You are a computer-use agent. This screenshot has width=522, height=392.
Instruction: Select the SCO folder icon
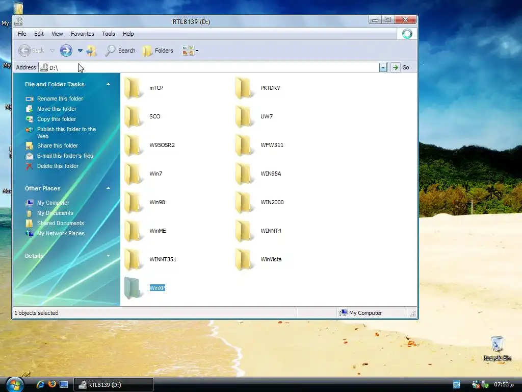click(x=133, y=117)
